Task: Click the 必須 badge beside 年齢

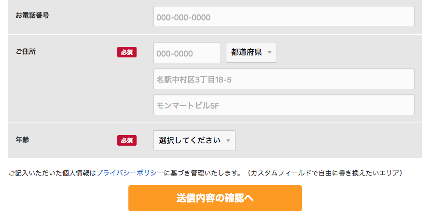Action: pos(127,140)
